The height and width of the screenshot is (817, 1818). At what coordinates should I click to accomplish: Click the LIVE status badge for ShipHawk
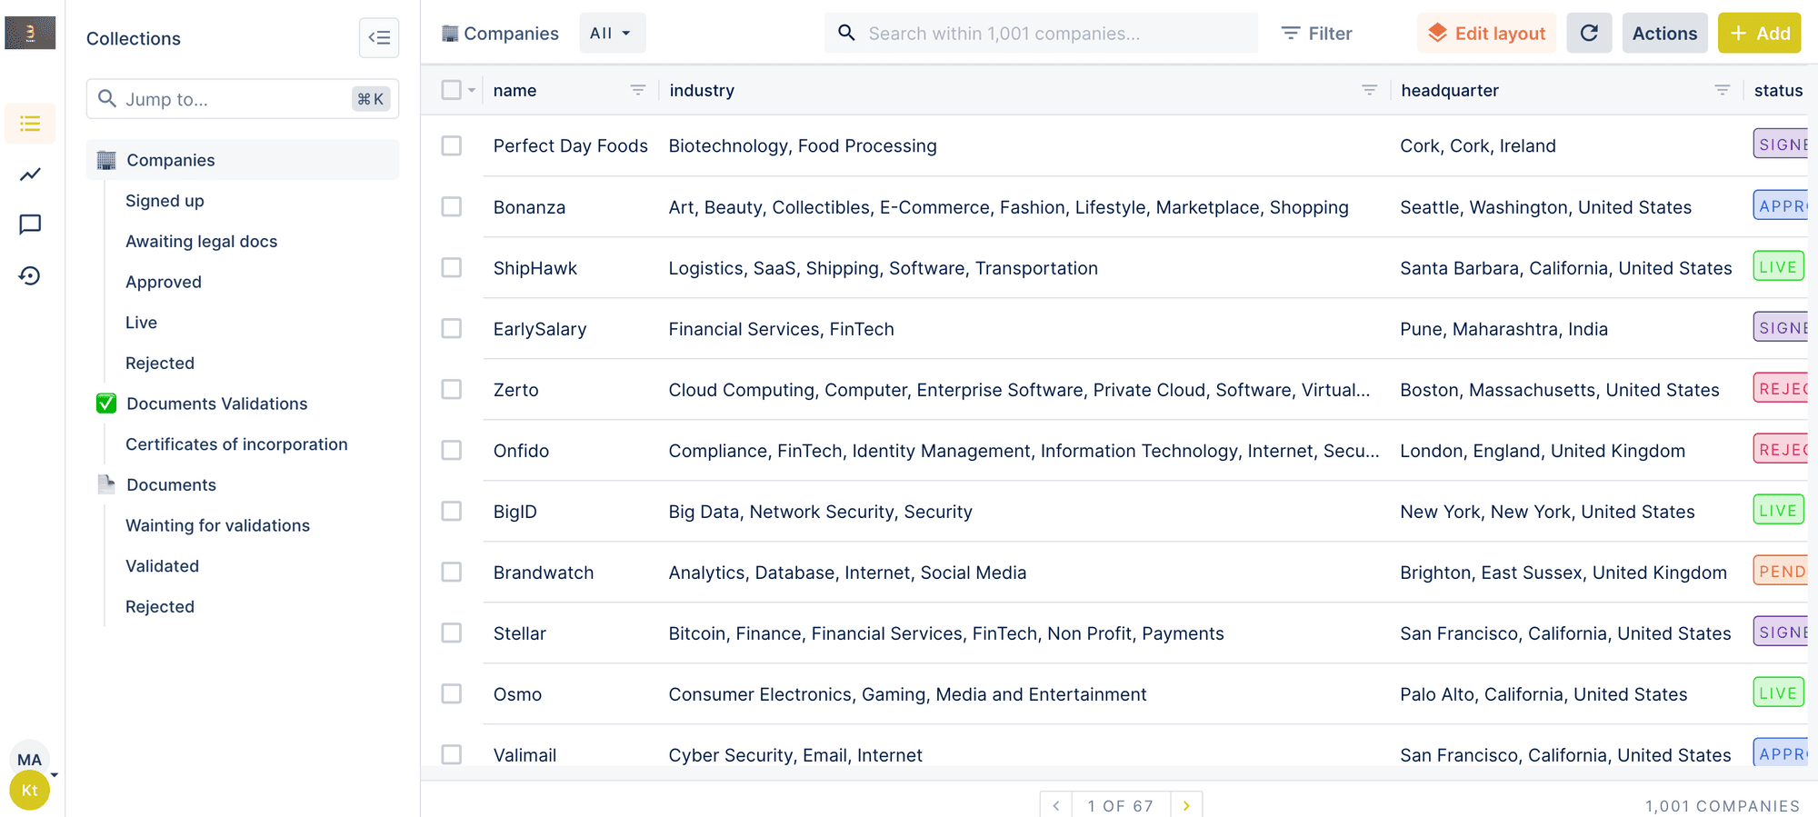coord(1778,267)
